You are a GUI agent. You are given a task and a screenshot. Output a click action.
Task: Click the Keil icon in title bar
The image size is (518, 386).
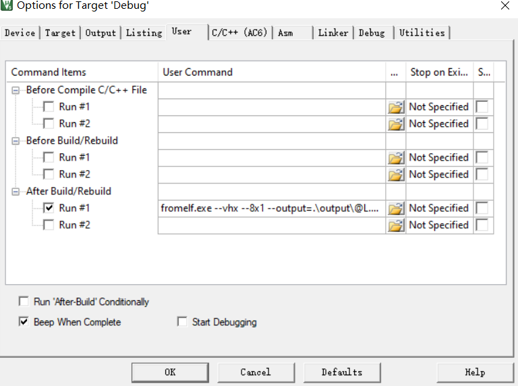pos(7,6)
